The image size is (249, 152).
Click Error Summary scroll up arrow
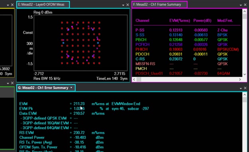[245, 95]
